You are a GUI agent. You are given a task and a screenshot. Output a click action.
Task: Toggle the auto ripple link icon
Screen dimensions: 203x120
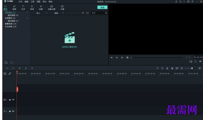[x=10, y=73]
